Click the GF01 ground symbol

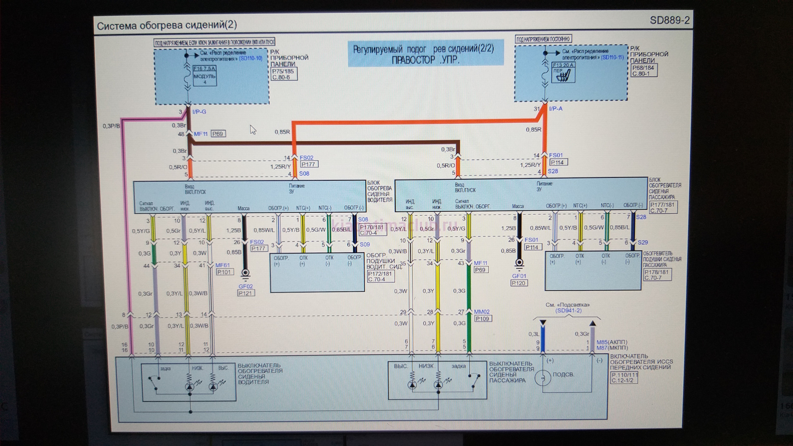tap(519, 263)
